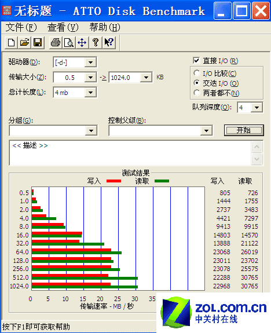Click the 测试结果 group heading

click(135, 173)
